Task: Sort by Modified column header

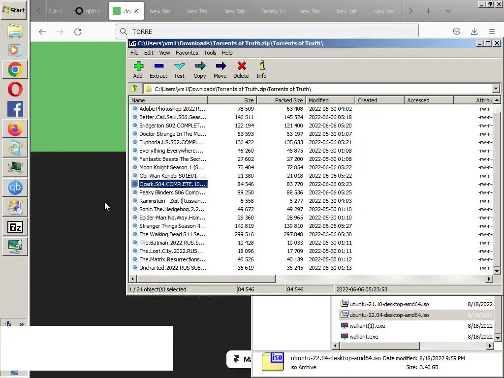Action: click(330, 100)
